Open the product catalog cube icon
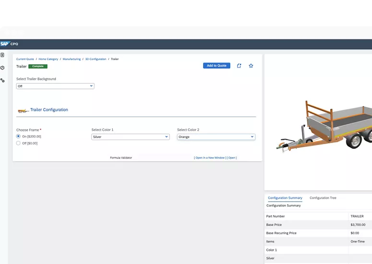 [x=2, y=68]
